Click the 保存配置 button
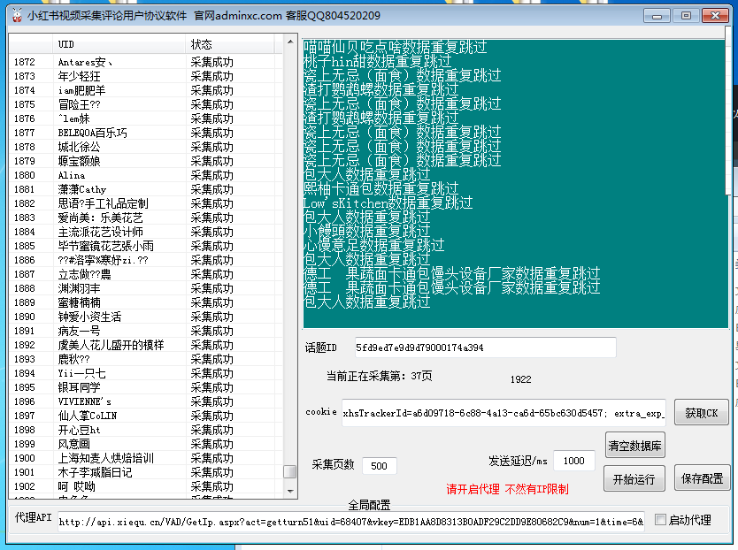The width and height of the screenshot is (738, 550). (702, 477)
